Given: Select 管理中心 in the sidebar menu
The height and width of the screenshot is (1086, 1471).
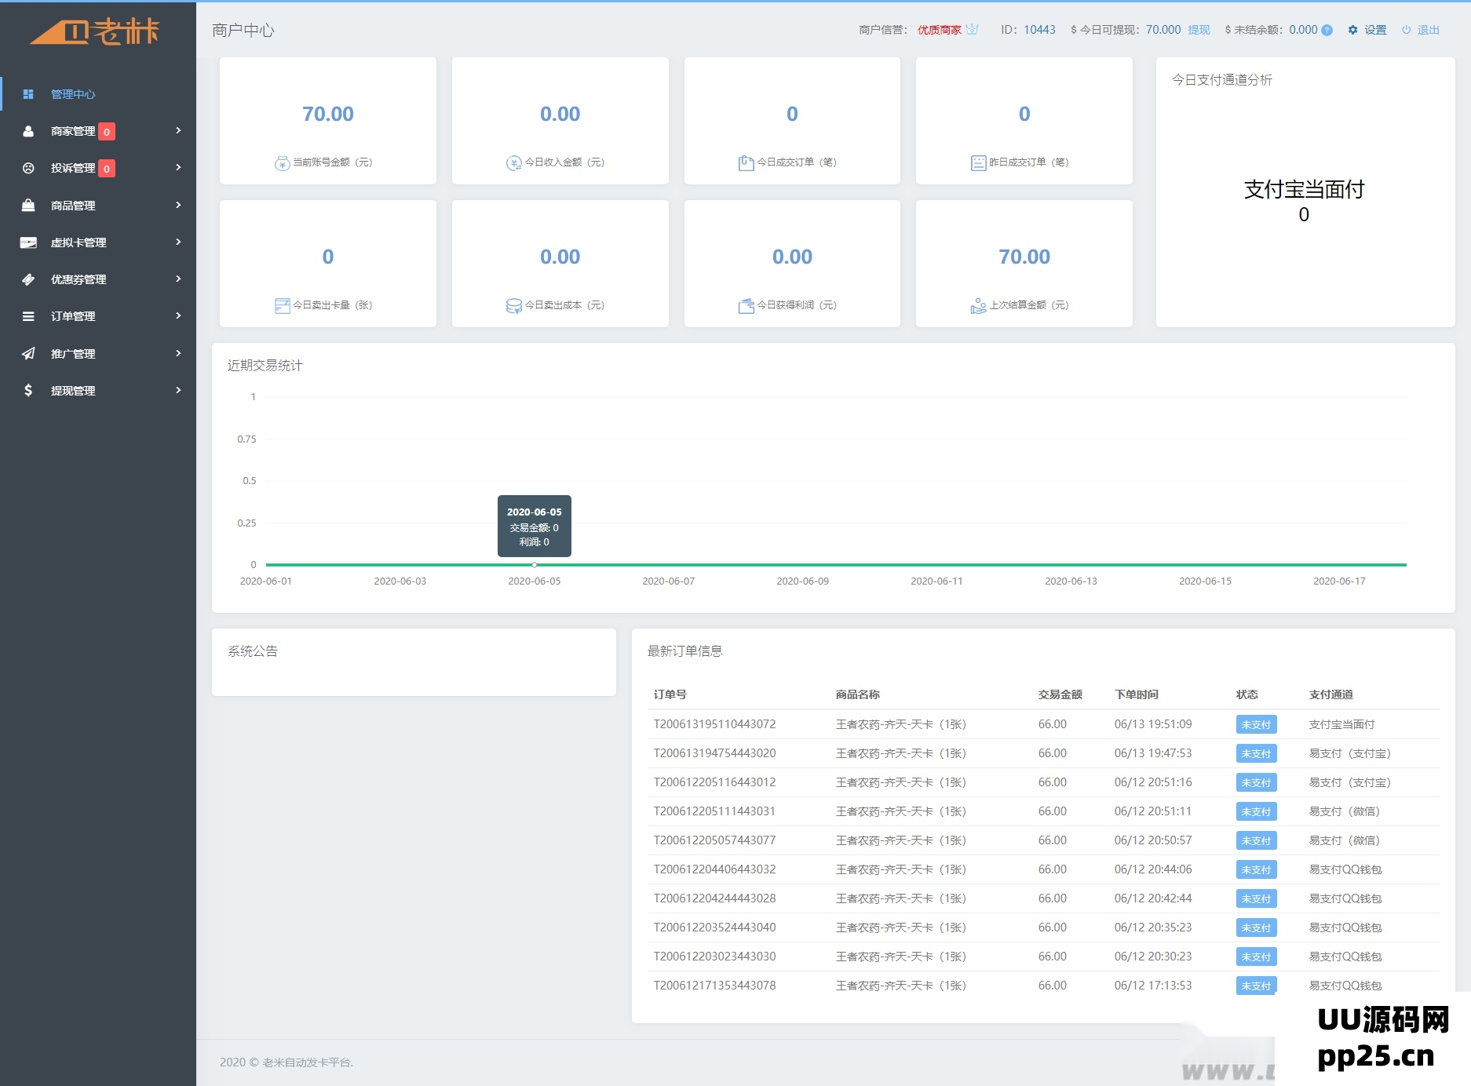Looking at the screenshot, I should tap(71, 93).
